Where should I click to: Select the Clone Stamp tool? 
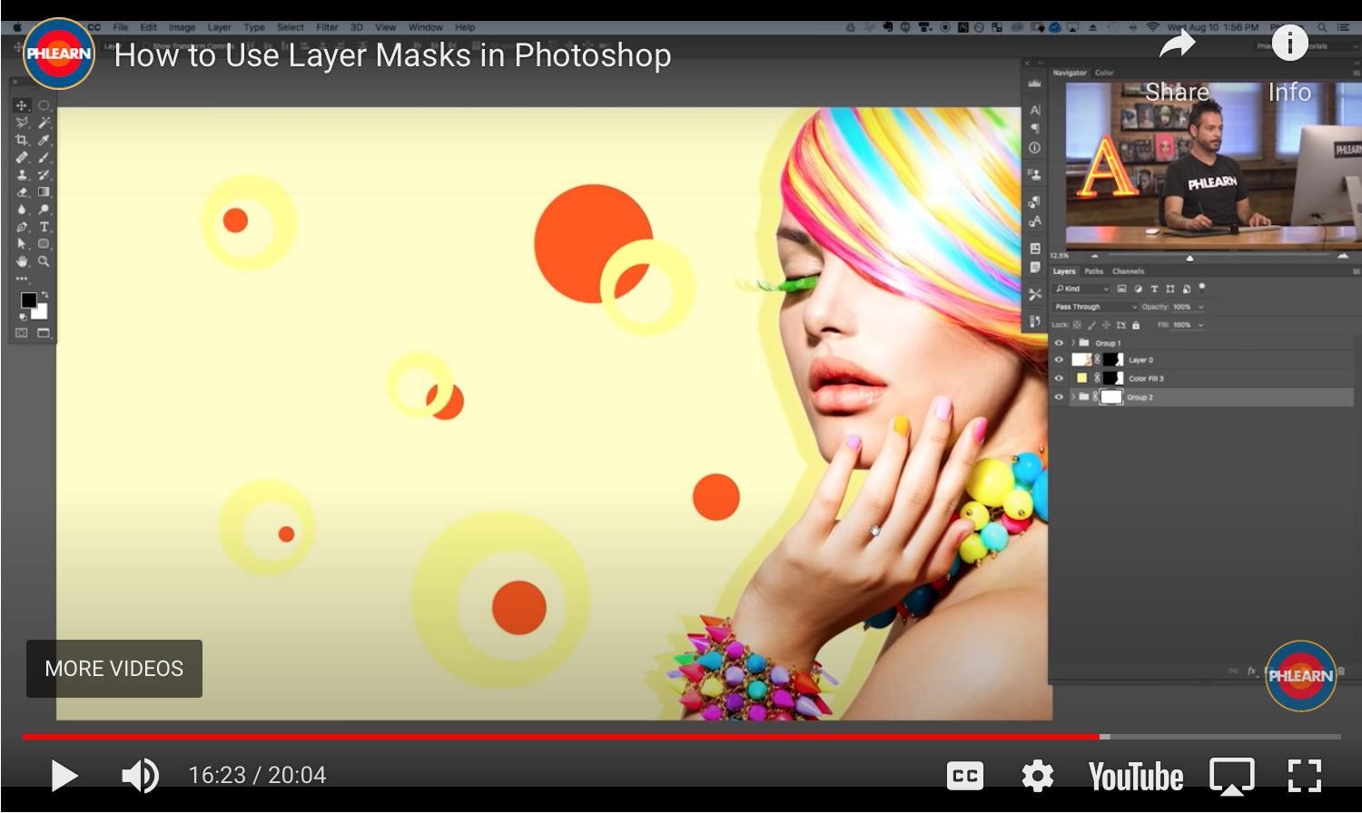click(x=22, y=174)
